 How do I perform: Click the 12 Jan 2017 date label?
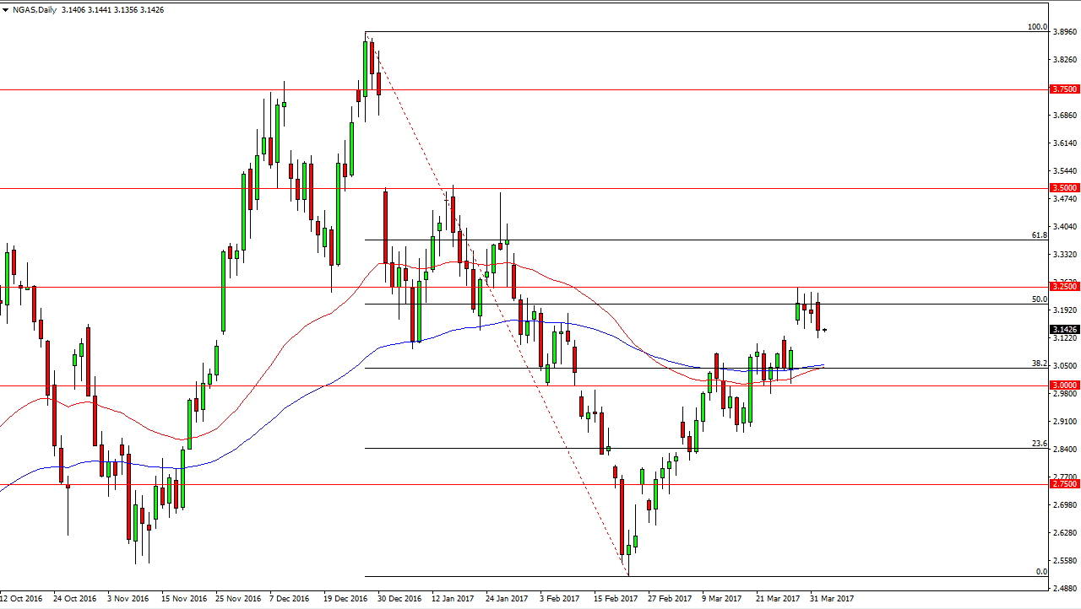tap(454, 599)
